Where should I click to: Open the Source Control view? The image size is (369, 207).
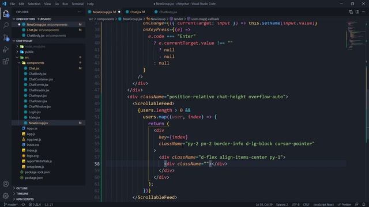(6, 37)
